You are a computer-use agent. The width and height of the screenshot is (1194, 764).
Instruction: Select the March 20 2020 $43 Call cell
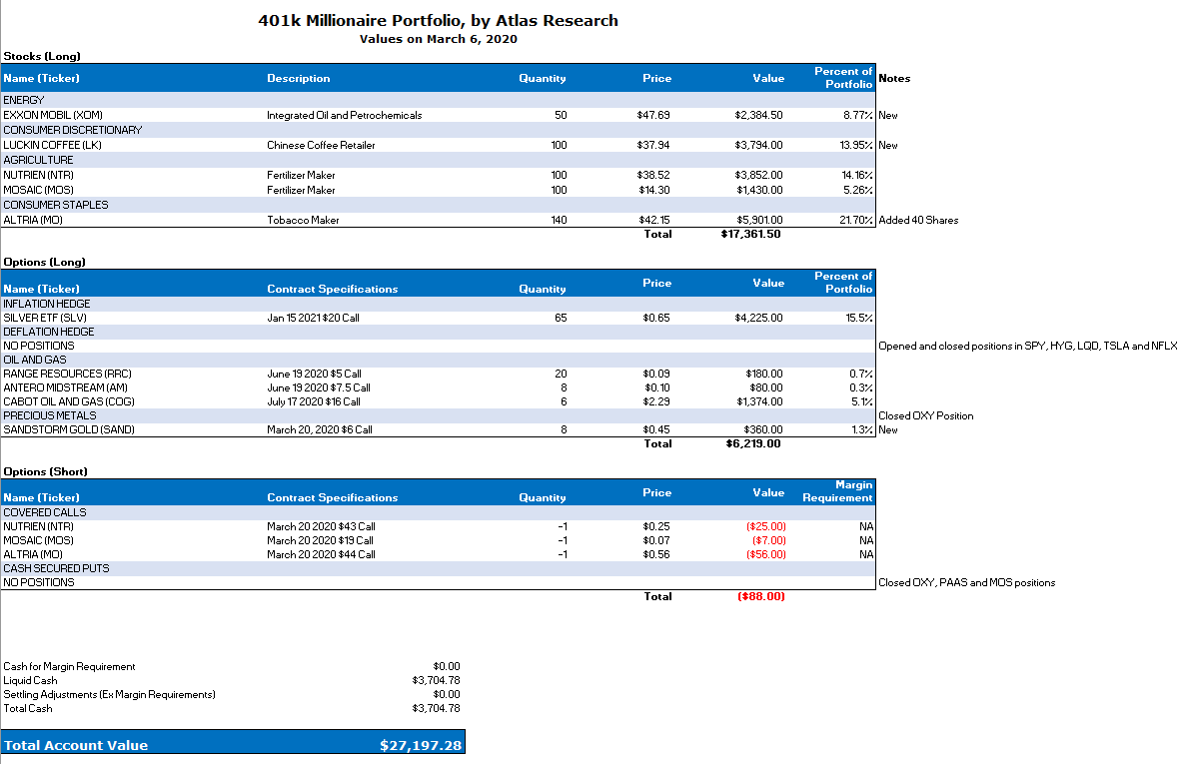[x=322, y=526]
